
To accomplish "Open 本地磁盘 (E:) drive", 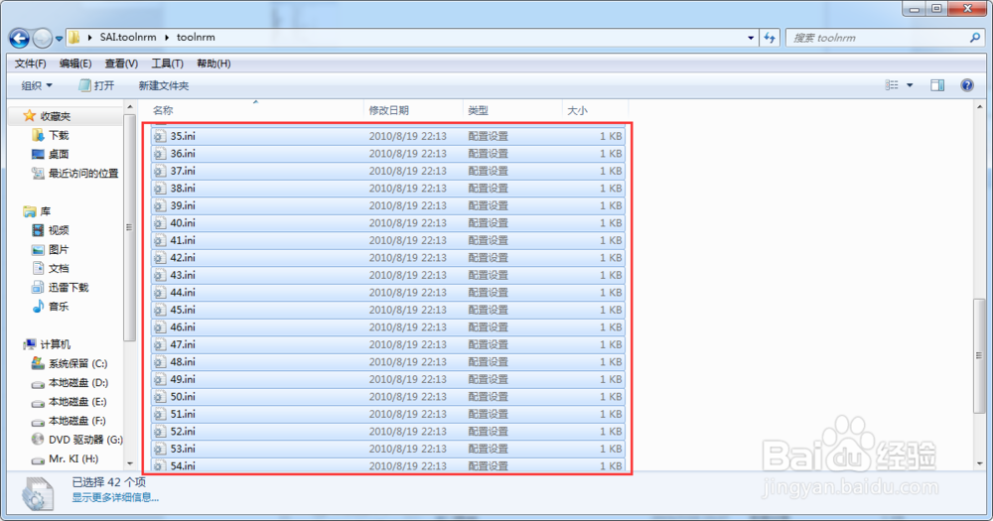I will (77, 401).
